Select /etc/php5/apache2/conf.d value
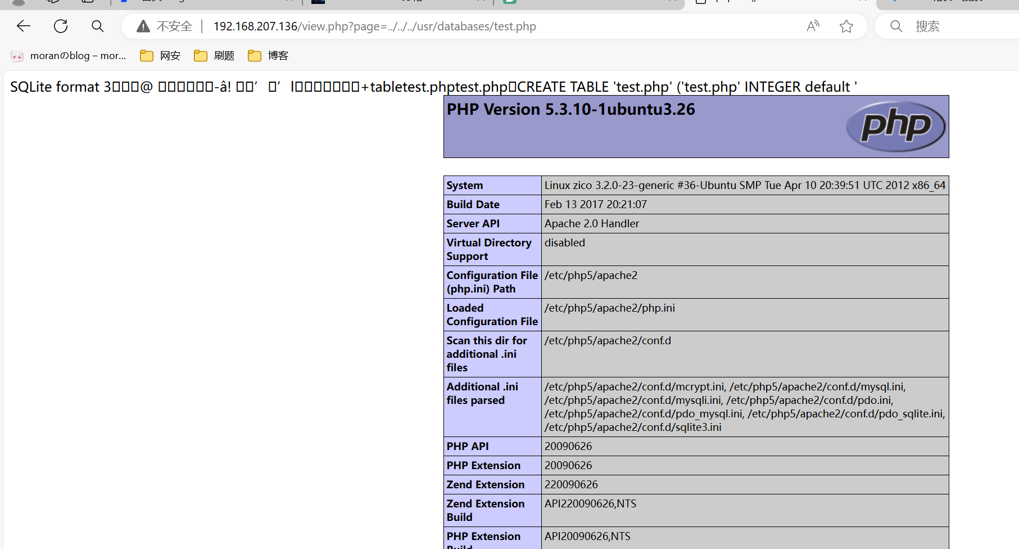Viewport: 1019px width, 549px height. (608, 341)
